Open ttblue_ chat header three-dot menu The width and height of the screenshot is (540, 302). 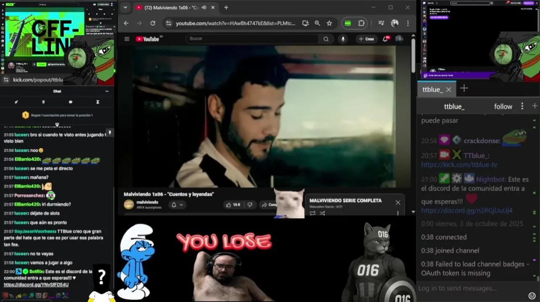522,106
